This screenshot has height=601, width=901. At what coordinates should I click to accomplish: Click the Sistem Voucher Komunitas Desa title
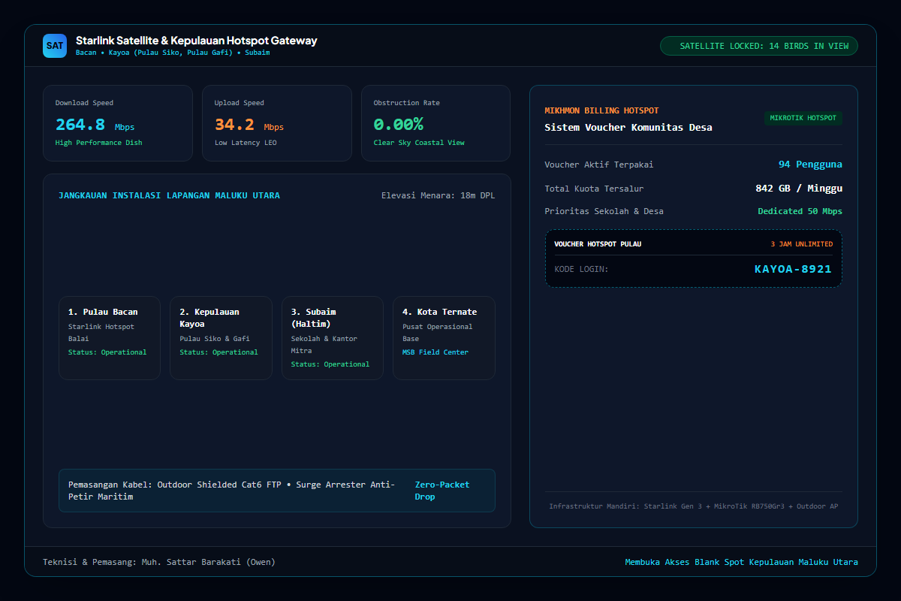[628, 128]
